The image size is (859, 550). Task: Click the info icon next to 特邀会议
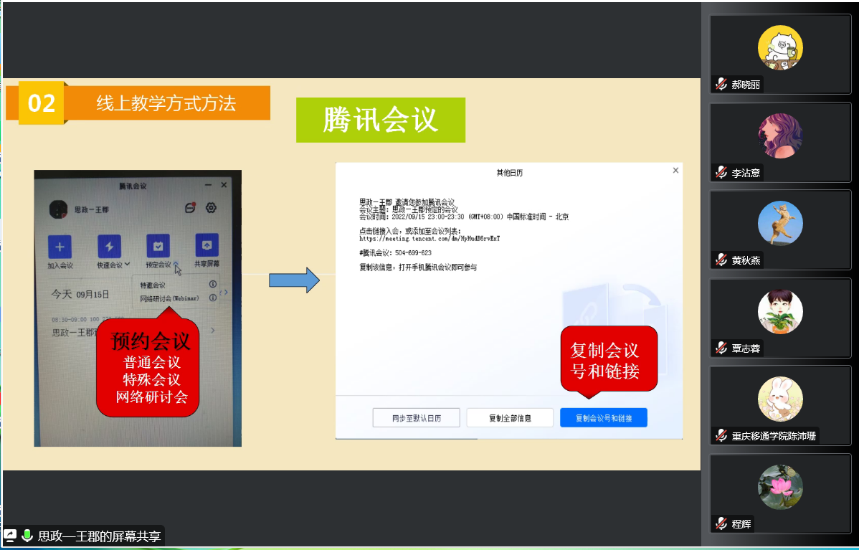[x=212, y=284]
